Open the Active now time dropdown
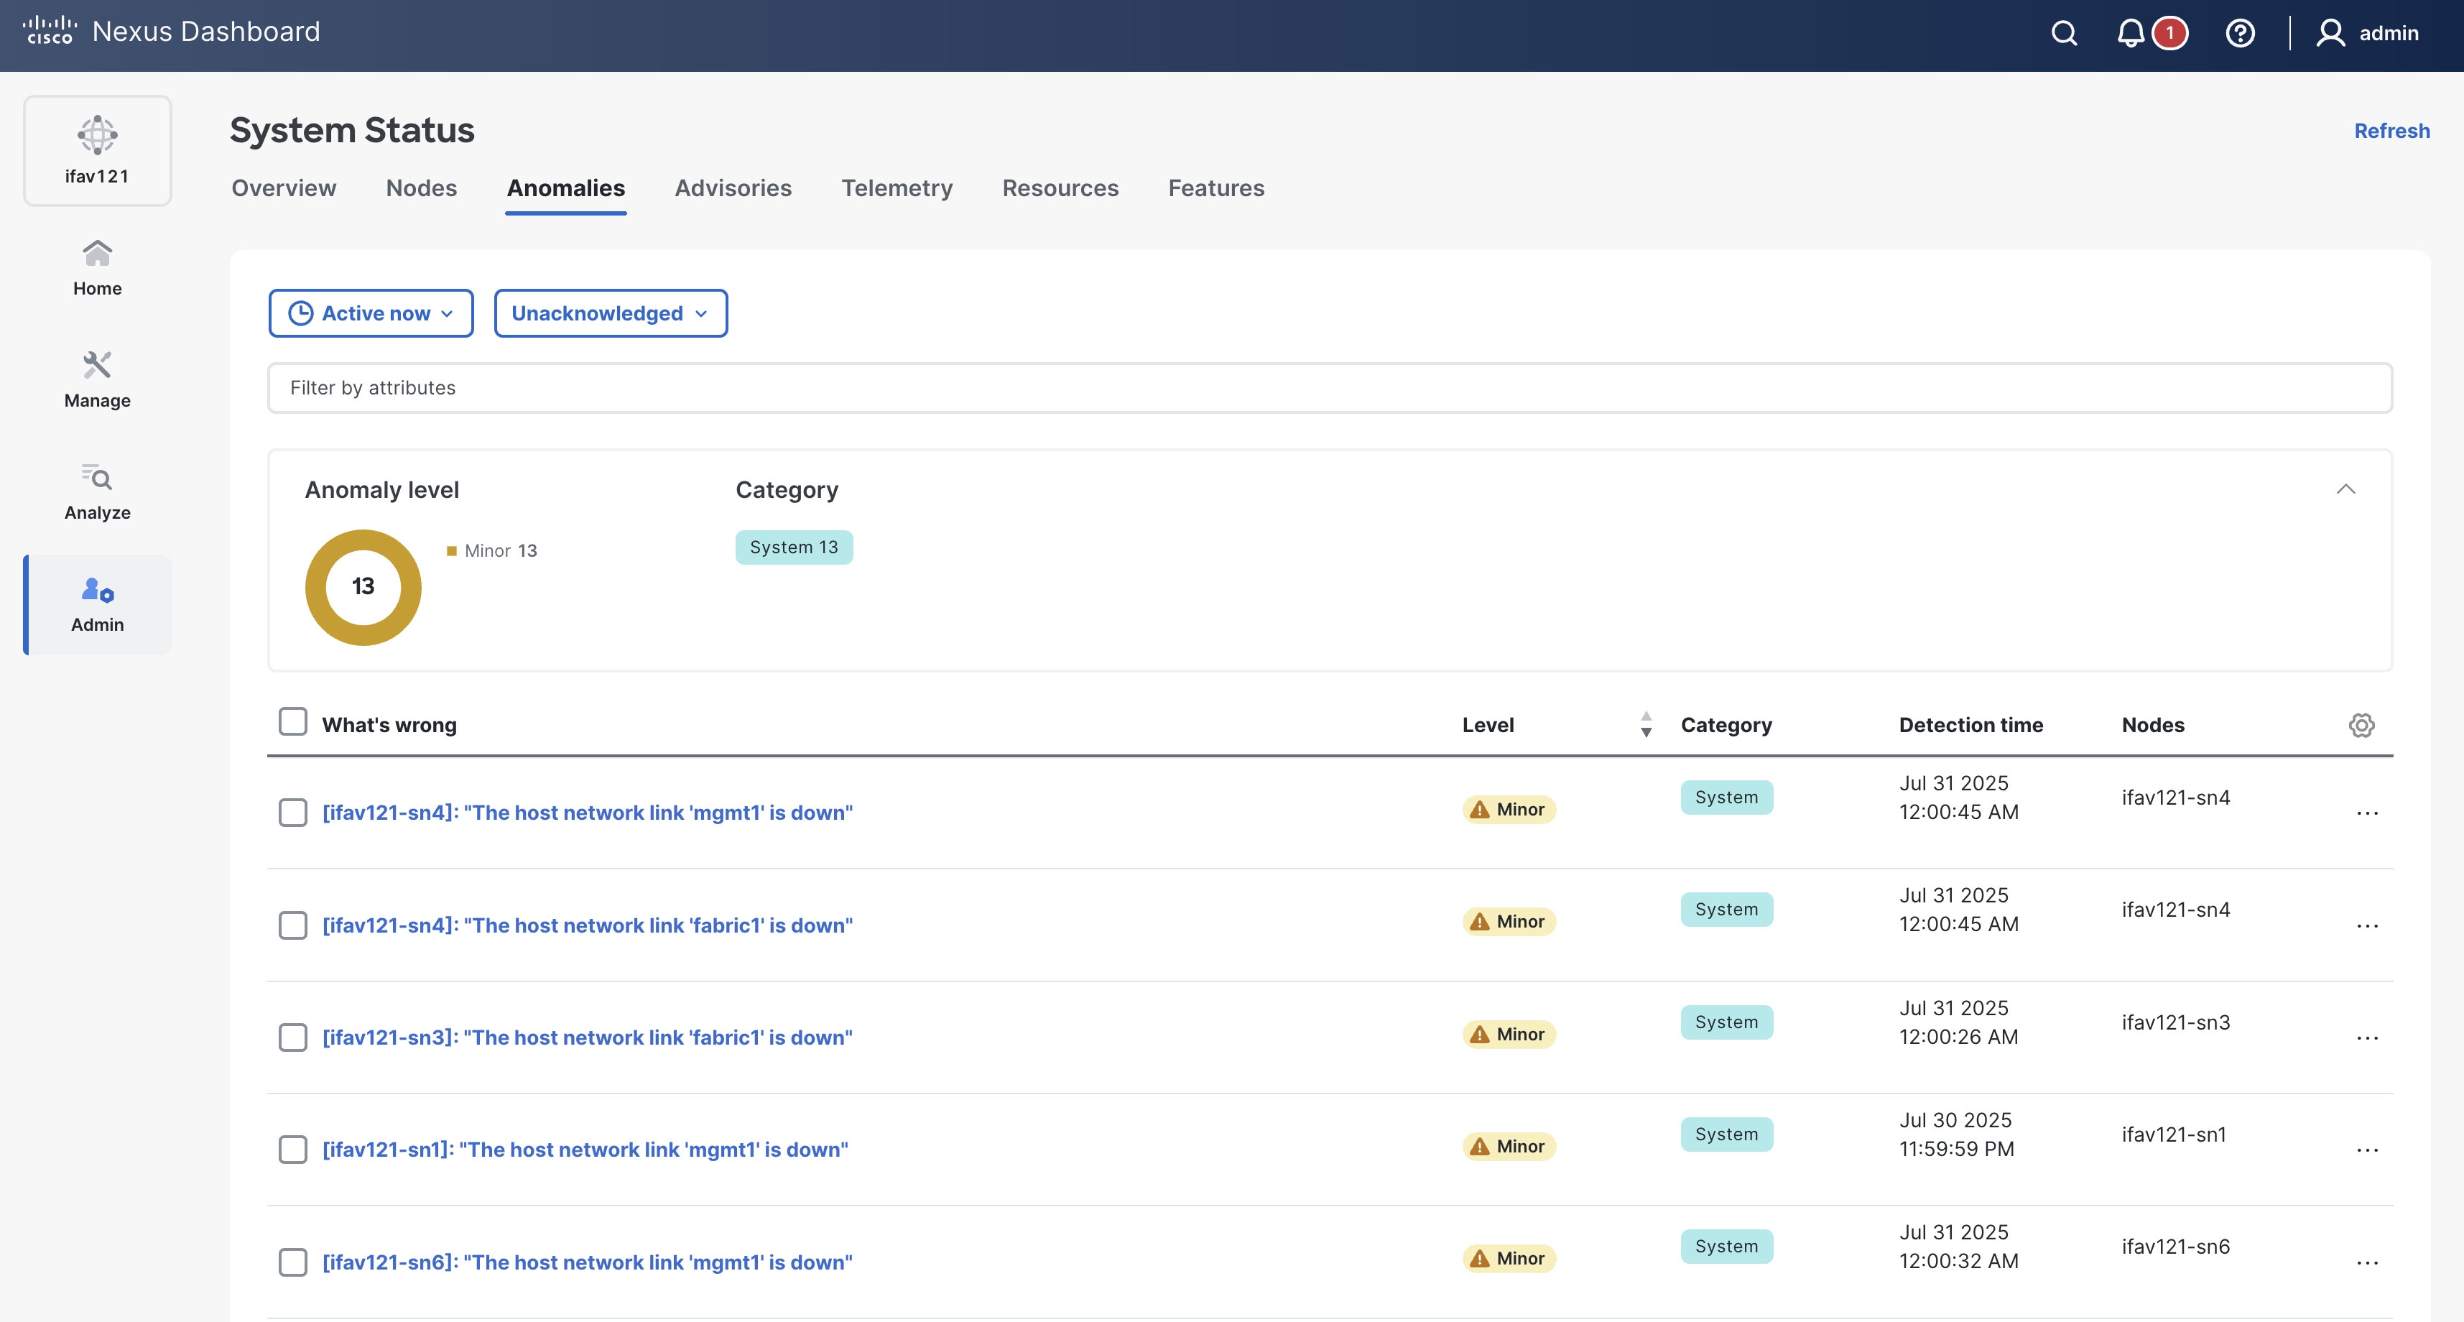Screen dimensions: 2464x1322 click(x=371, y=314)
